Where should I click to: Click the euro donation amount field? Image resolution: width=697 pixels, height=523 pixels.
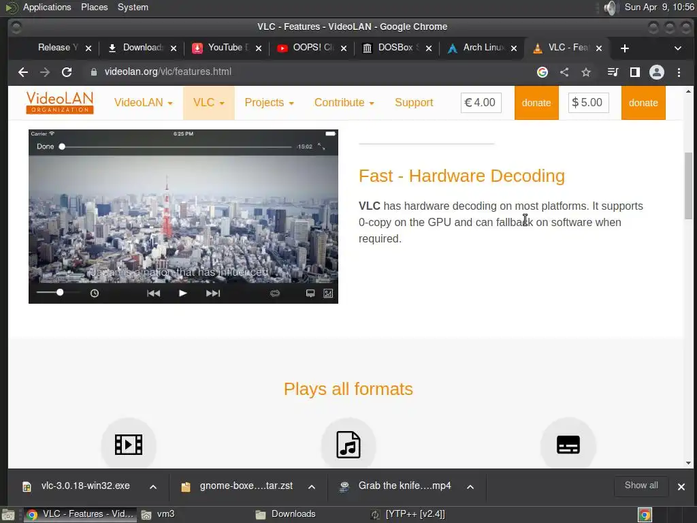[481, 103]
